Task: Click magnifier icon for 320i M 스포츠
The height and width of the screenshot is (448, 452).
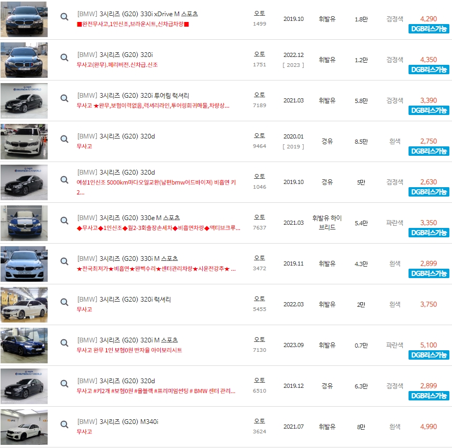Action: tap(64, 343)
